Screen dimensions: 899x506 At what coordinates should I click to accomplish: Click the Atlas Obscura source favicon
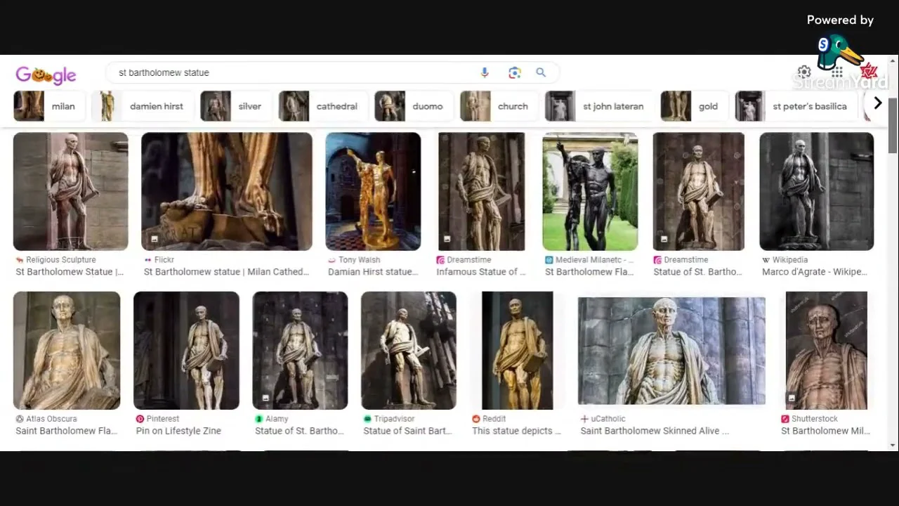coord(20,419)
